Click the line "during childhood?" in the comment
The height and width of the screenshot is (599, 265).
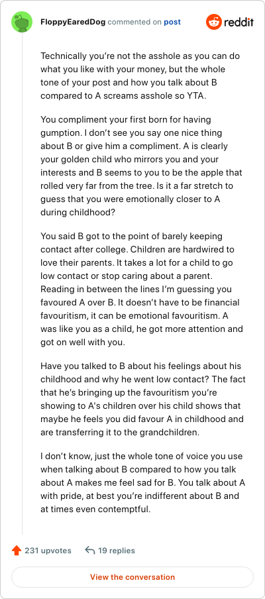point(78,213)
